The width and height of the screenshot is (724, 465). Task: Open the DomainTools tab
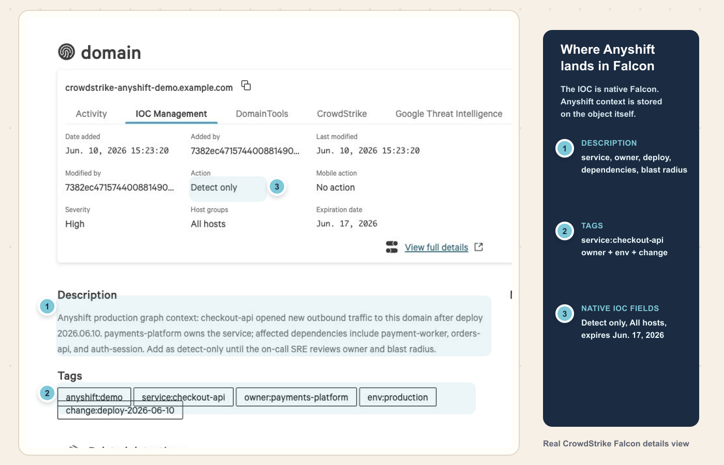tap(262, 114)
